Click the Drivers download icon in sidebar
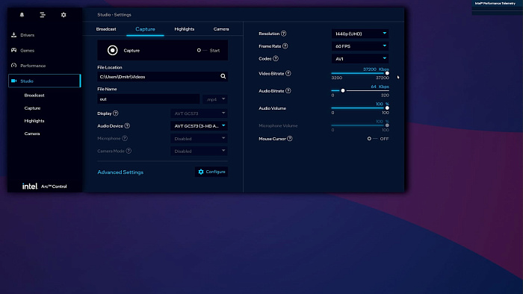 click(x=13, y=34)
